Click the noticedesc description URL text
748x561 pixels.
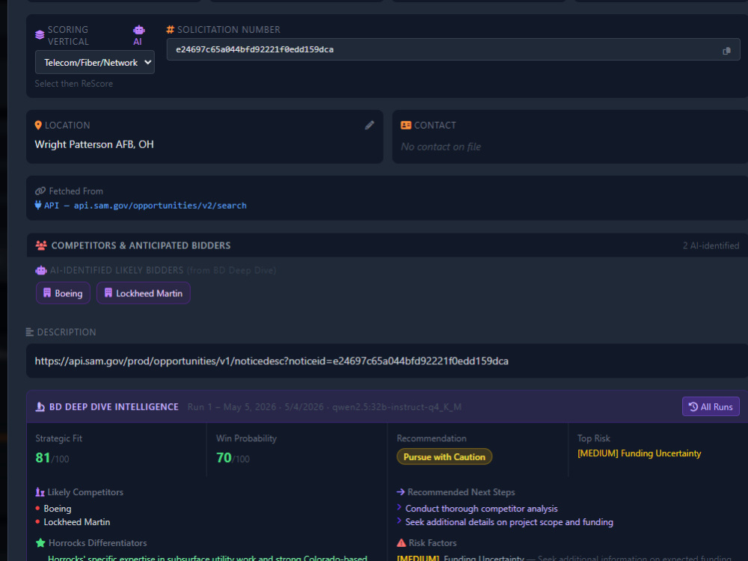pyautogui.click(x=272, y=361)
